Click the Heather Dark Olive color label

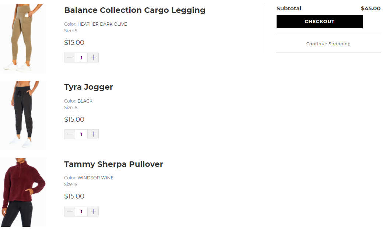(x=102, y=24)
